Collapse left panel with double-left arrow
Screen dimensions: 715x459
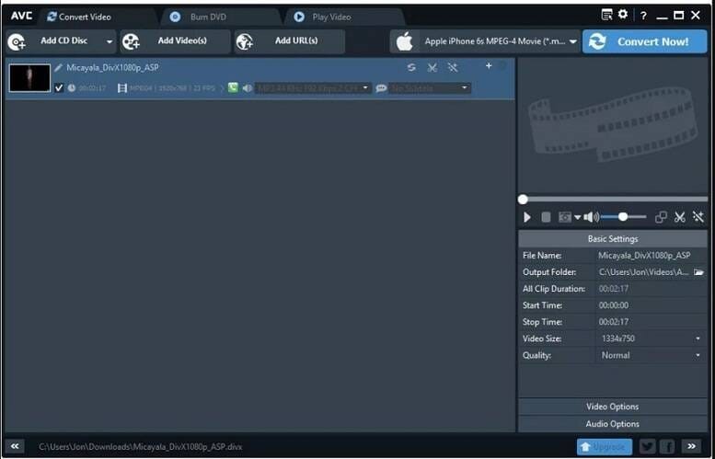point(15,446)
